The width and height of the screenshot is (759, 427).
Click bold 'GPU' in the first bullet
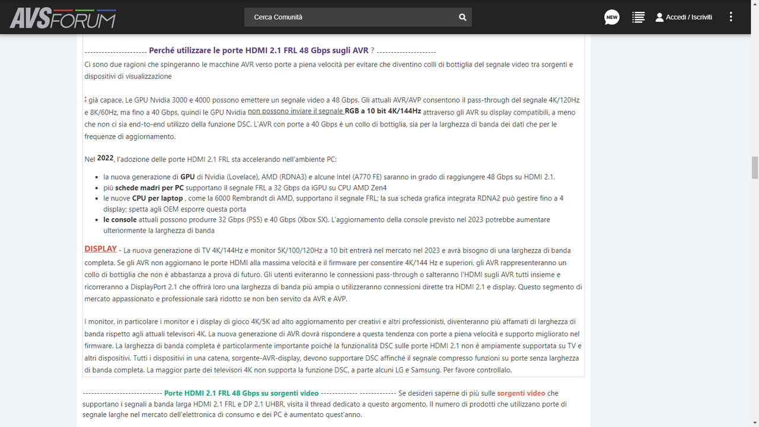coord(187,177)
